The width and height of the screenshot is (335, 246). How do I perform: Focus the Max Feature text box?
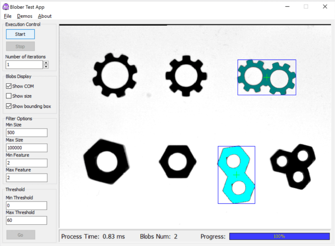pyautogui.click(x=26, y=178)
